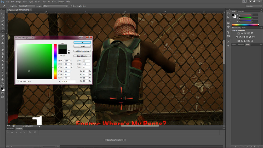Add a Curves adjustment
Screen dimensions: 263x148
coord(245,33)
